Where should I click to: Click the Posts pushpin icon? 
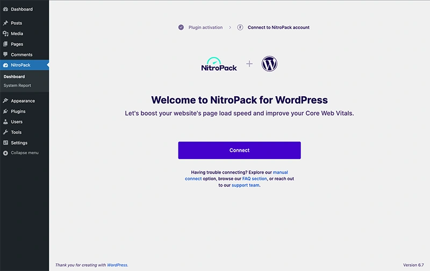tap(5, 23)
